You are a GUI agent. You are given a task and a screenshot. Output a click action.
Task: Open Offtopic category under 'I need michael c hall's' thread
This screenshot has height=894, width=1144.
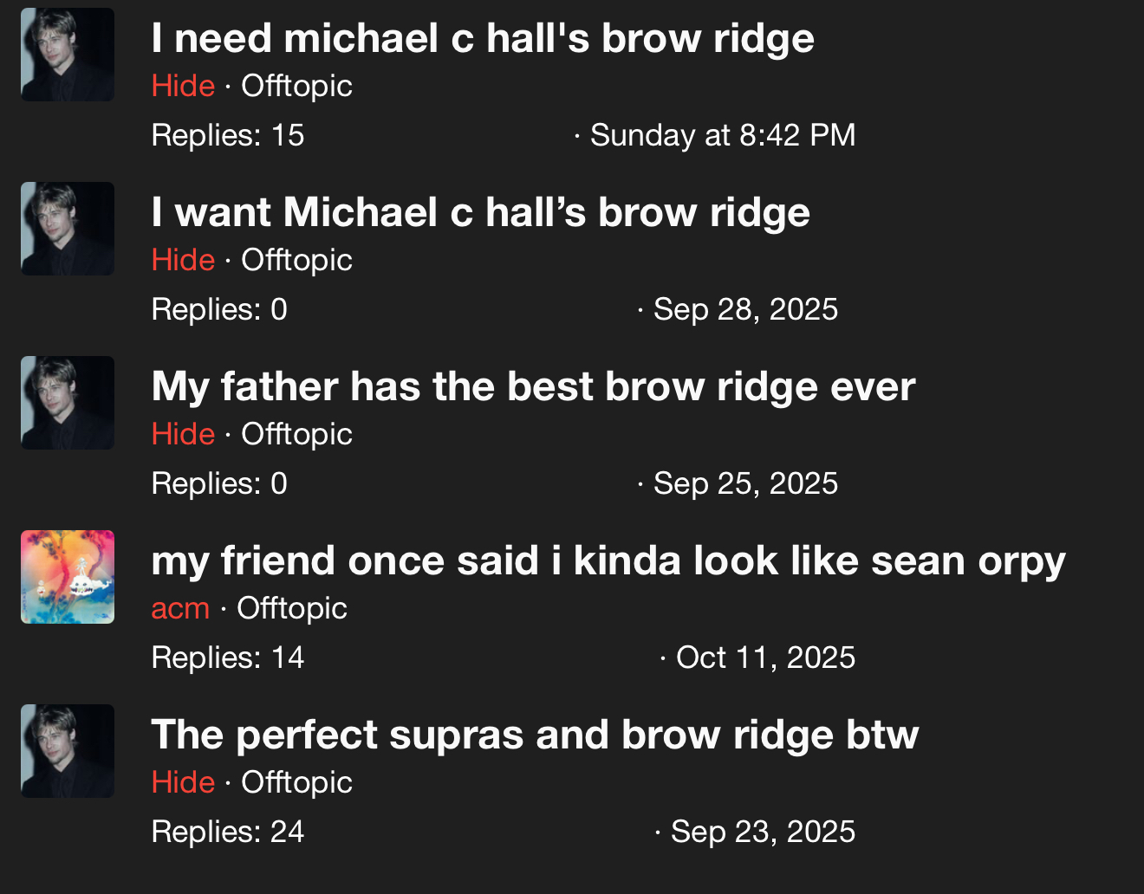tap(296, 86)
